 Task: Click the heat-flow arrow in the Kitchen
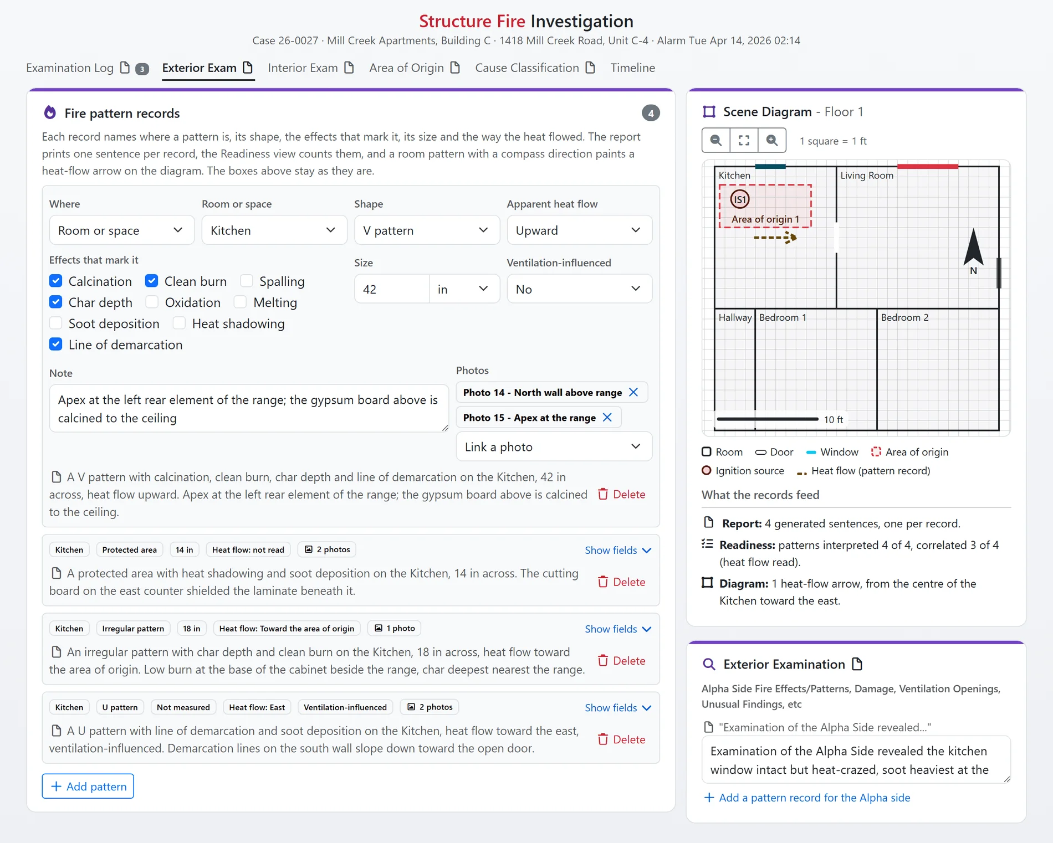[x=775, y=238]
